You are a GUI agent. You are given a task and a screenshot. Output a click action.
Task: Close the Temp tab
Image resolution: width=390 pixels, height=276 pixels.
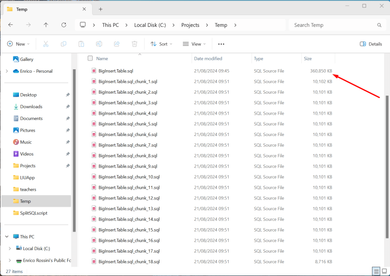point(84,9)
